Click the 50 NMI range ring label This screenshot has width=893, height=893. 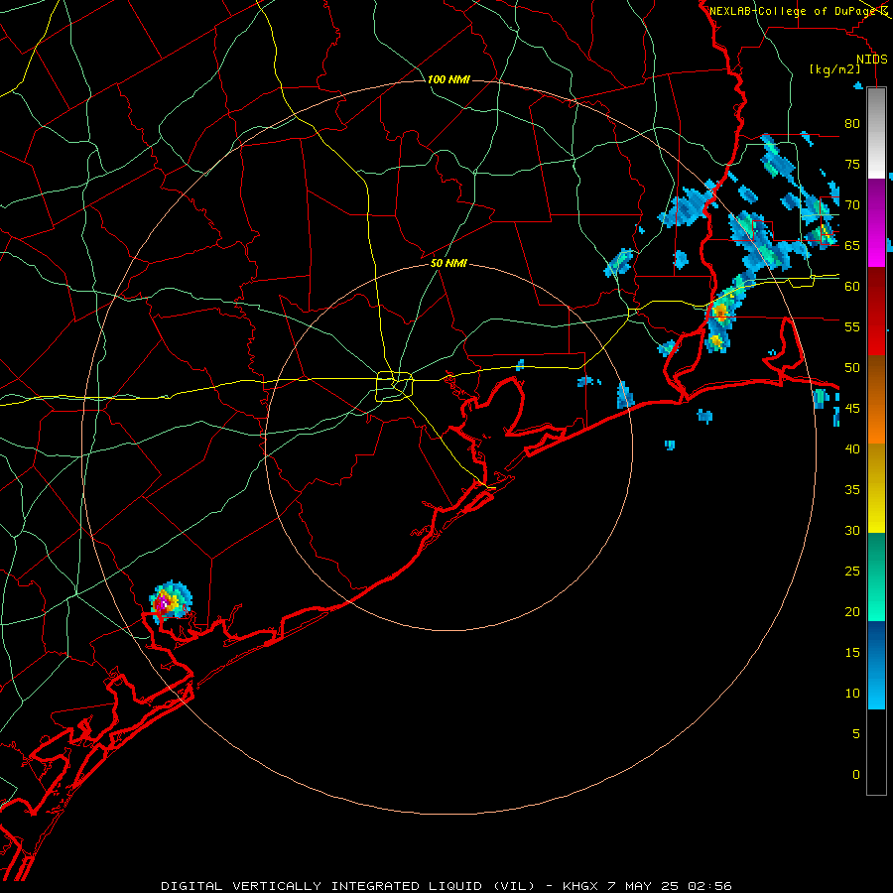448,263
